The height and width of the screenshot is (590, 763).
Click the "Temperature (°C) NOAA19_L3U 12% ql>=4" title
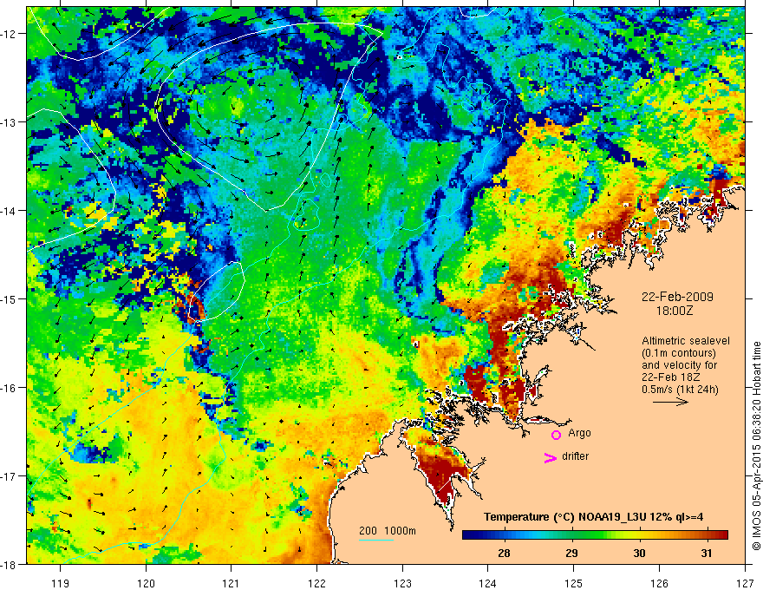[x=593, y=517]
